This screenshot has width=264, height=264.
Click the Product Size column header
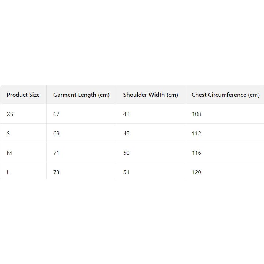pyautogui.click(x=23, y=95)
